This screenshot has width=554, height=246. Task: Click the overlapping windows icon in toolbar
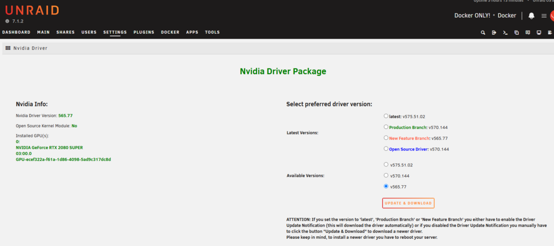[516, 33]
